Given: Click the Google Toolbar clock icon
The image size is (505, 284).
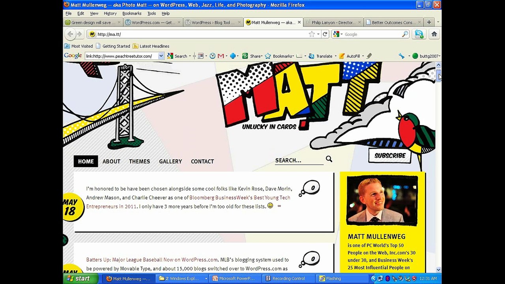Looking at the screenshot, I should tap(213, 56).
